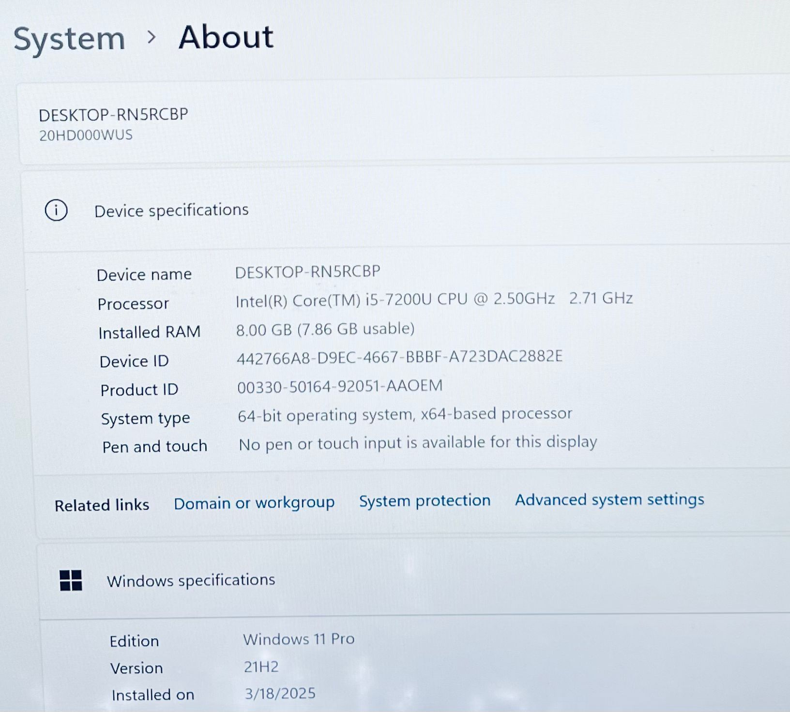Click the Installed RAM label
Image resolution: width=790 pixels, height=712 pixels.
point(149,332)
